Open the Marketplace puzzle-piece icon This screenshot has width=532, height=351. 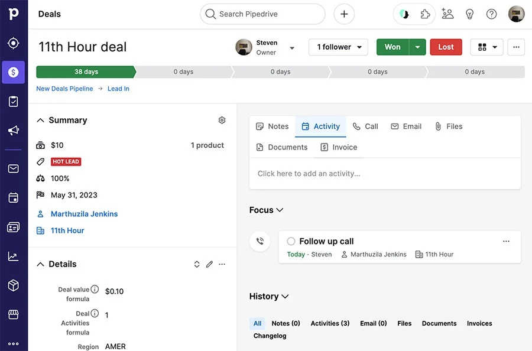click(424, 14)
